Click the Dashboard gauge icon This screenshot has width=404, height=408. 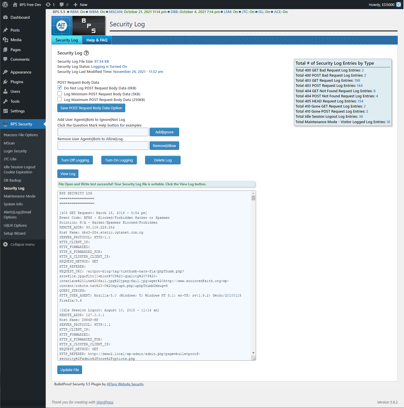5,17
